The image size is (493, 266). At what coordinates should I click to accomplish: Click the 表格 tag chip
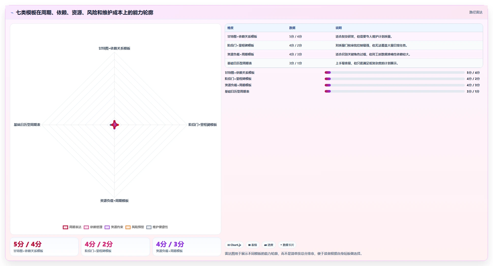click(253, 245)
